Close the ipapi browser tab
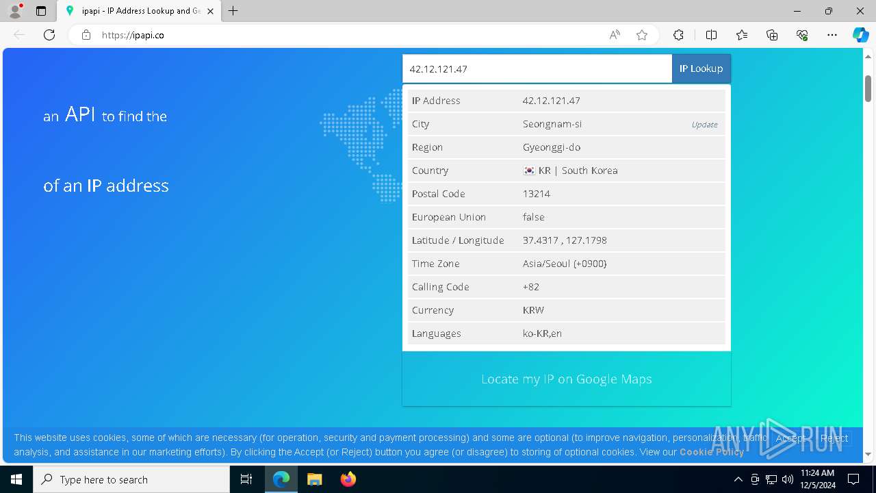Screen dimensions: 876x493 210,11
